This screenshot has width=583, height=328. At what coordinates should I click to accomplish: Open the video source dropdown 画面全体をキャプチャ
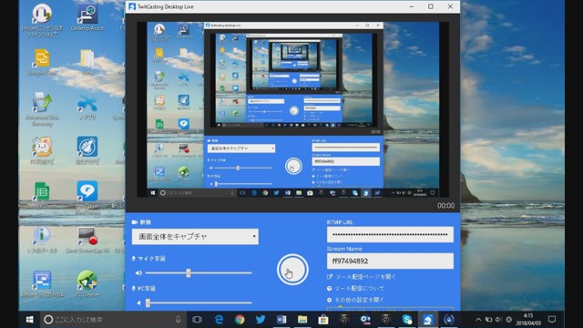[x=195, y=237]
